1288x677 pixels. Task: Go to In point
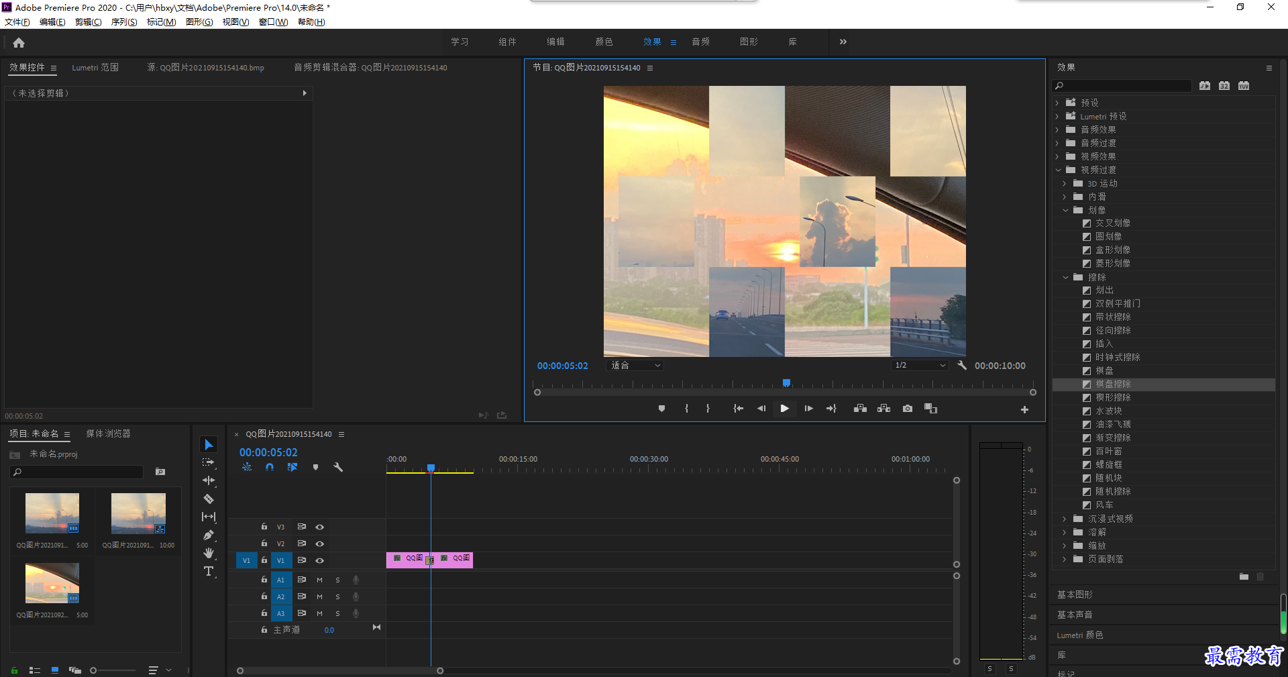pos(738,409)
